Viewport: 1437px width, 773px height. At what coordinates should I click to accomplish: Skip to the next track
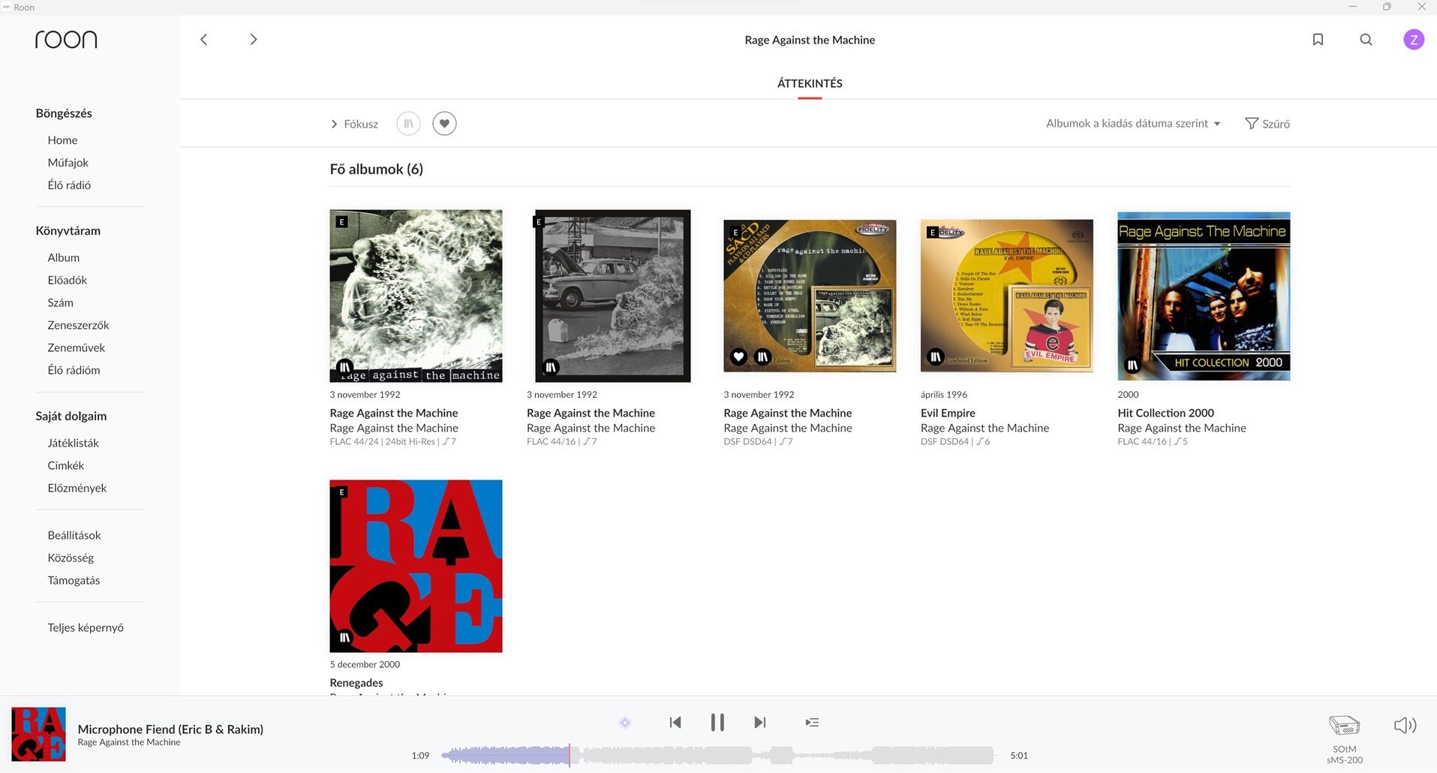(760, 722)
